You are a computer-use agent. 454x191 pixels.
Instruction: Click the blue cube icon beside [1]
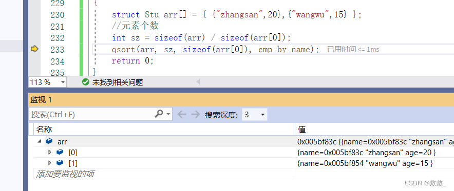60,163
